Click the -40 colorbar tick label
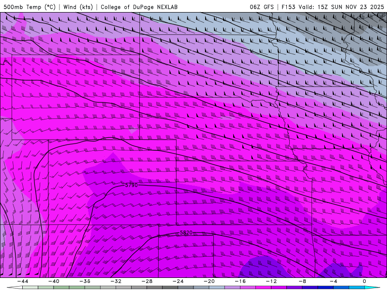The width and height of the screenshot is (387, 290). point(54,281)
